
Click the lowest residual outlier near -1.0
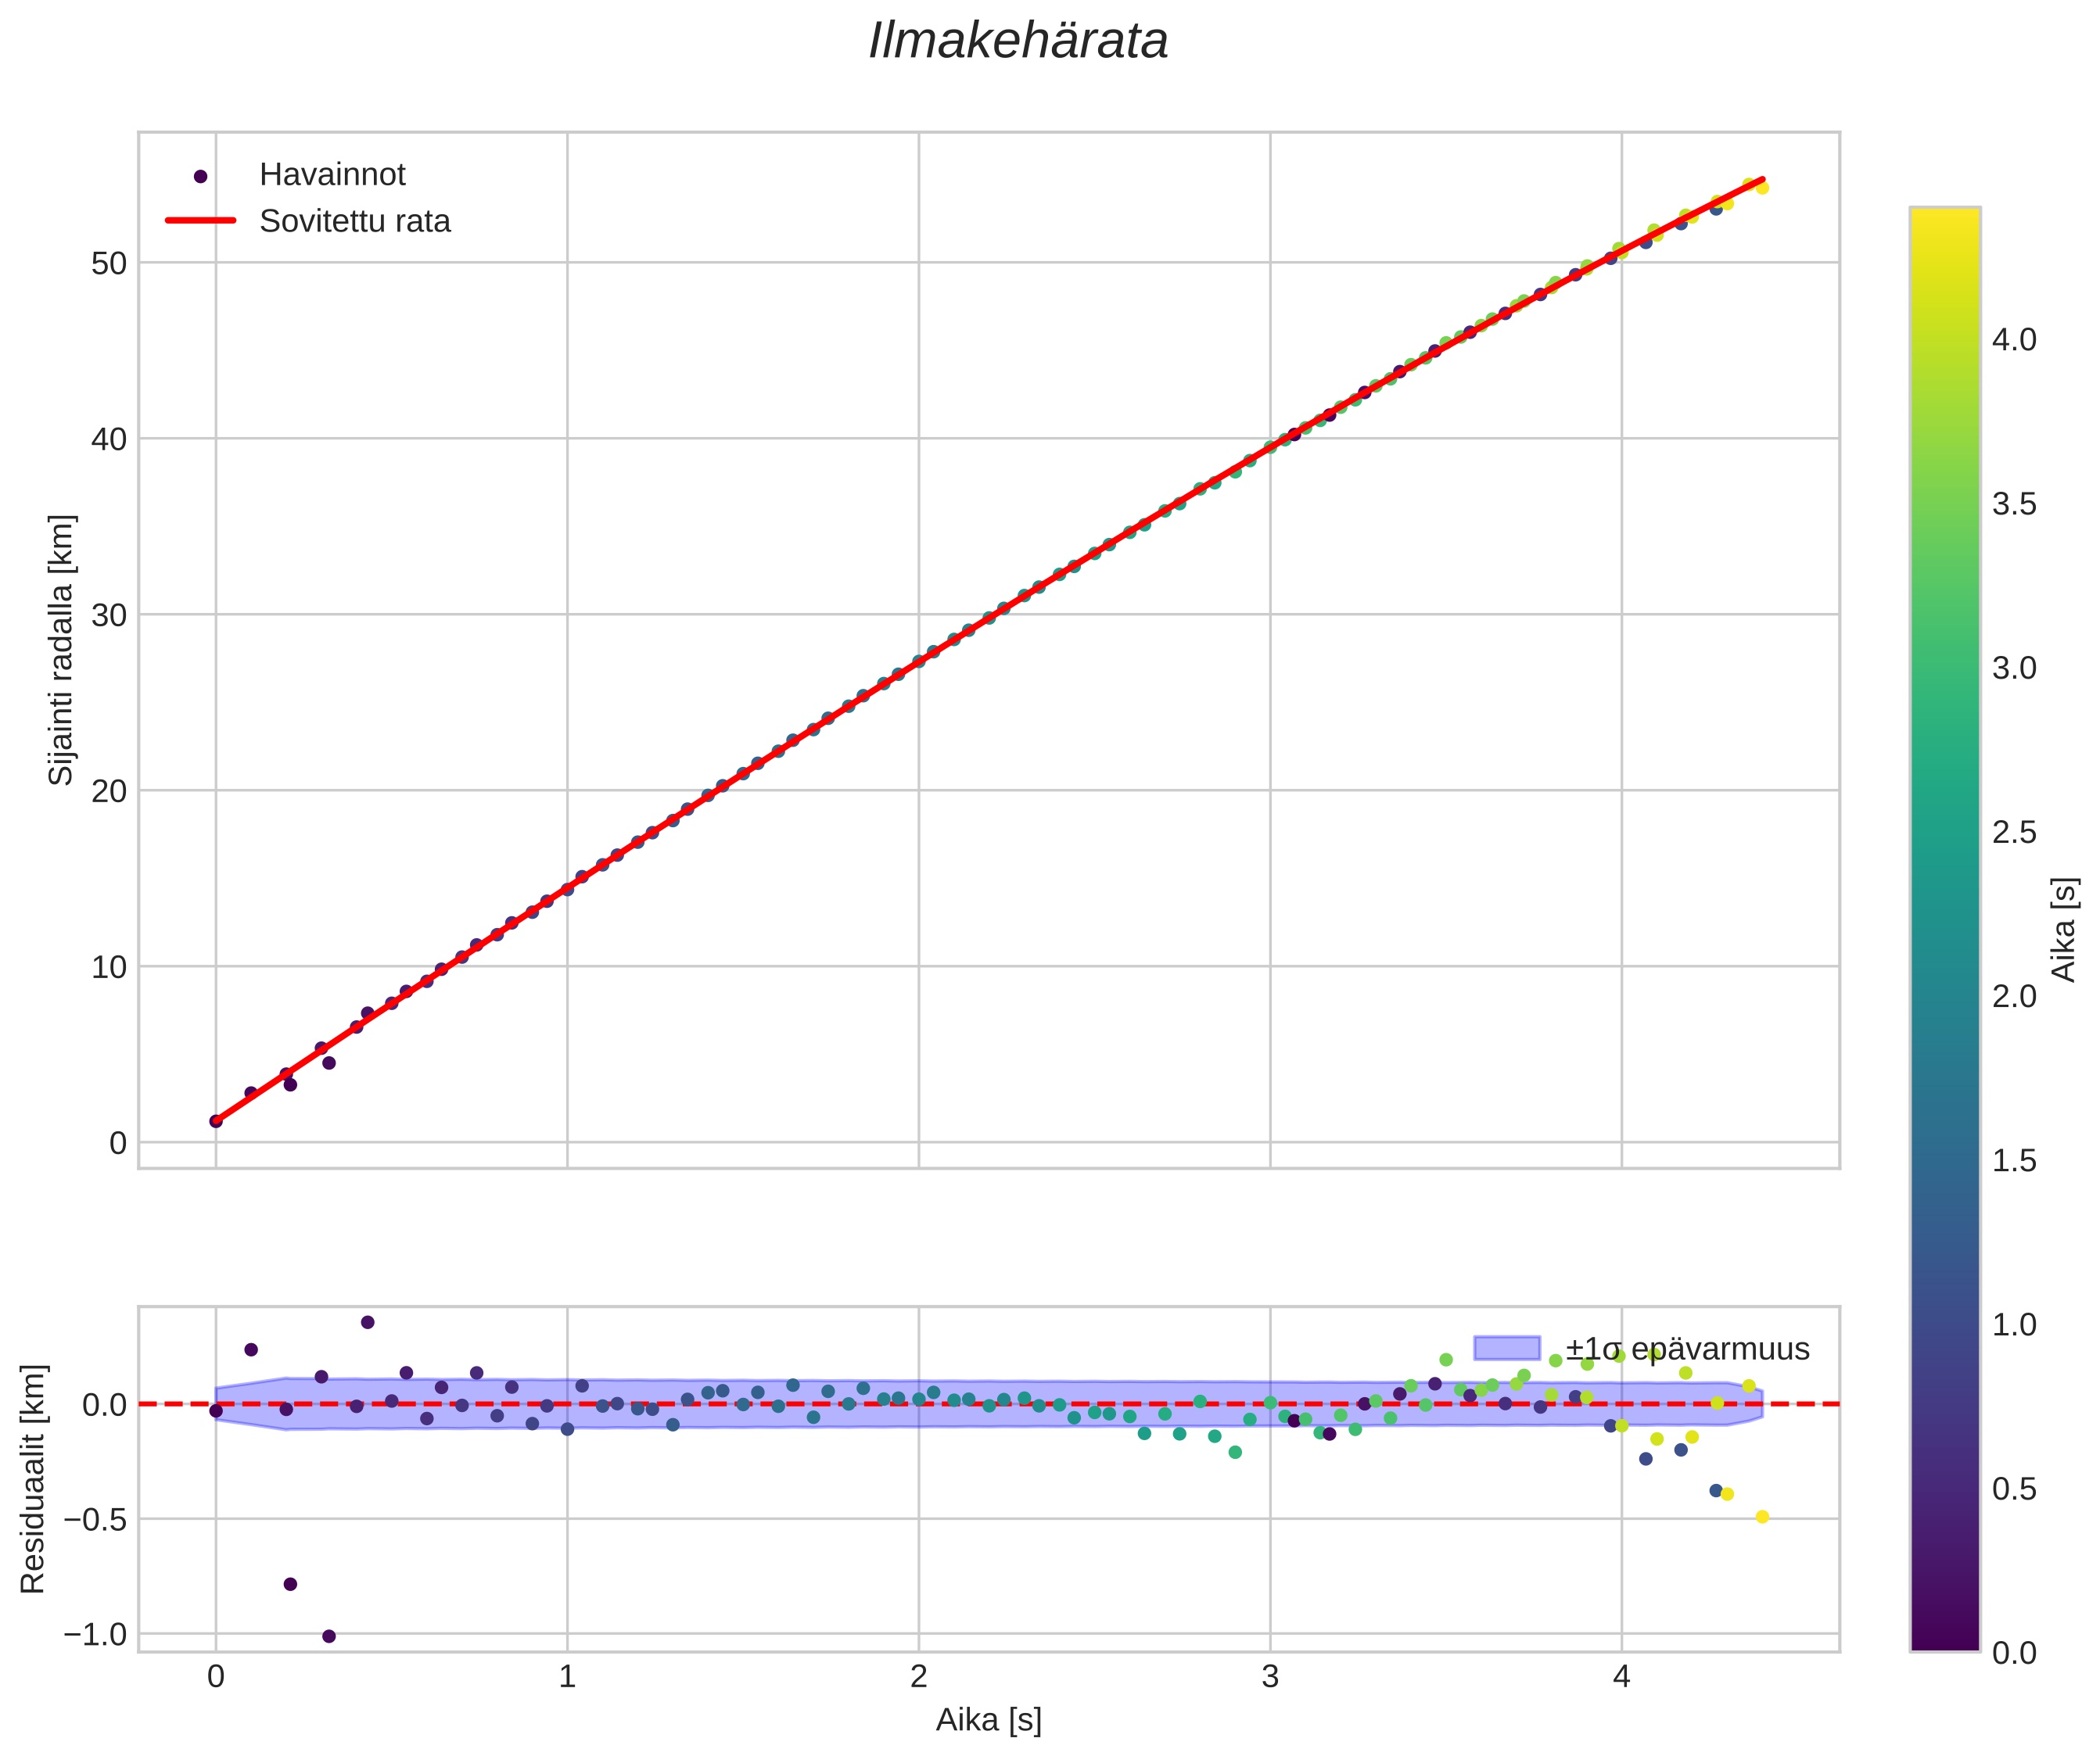[x=329, y=1636]
